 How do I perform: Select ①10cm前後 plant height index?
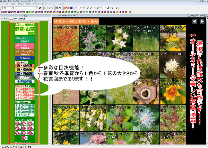point(25,105)
